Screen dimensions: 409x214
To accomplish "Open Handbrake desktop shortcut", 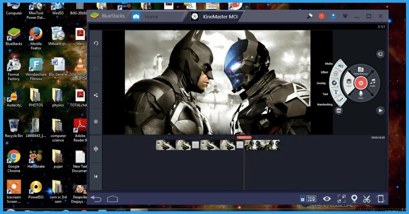I will point(36,159).
